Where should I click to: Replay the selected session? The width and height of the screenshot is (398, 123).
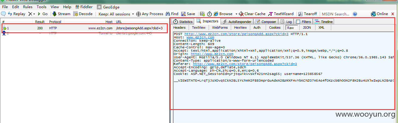(16, 14)
